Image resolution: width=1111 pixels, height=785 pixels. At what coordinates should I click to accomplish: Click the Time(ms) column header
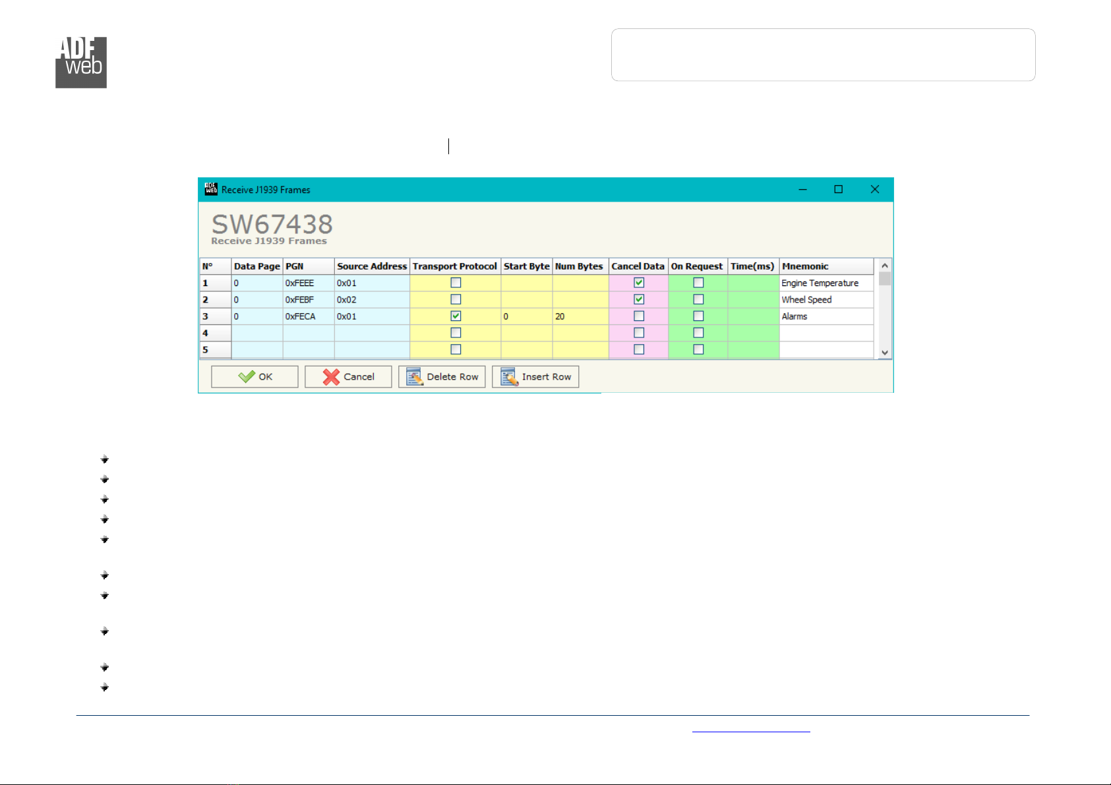(753, 266)
